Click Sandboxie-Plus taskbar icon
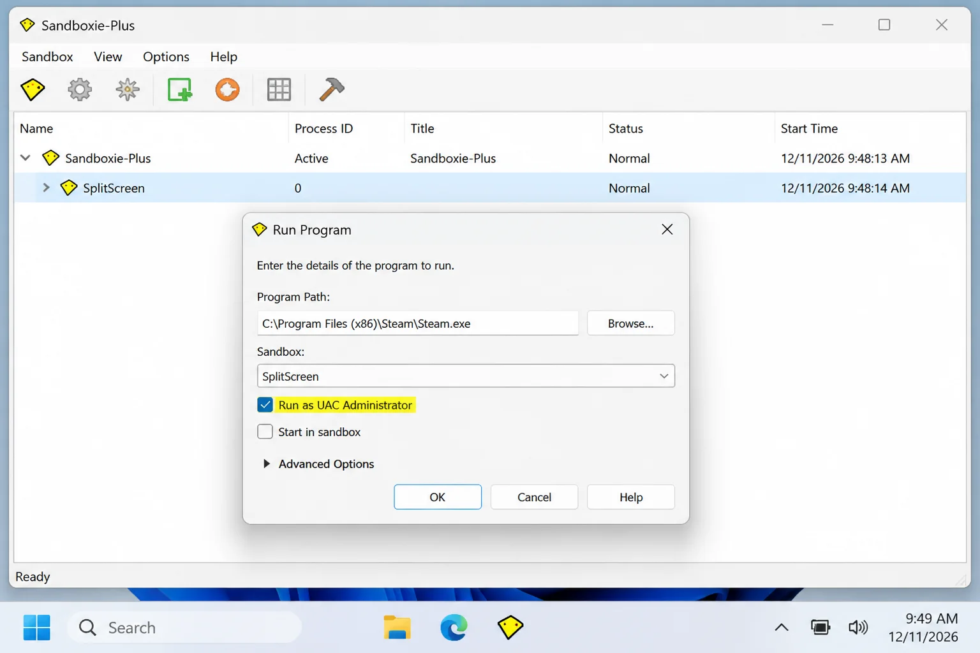This screenshot has width=980, height=653. pyautogui.click(x=510, y=627)
